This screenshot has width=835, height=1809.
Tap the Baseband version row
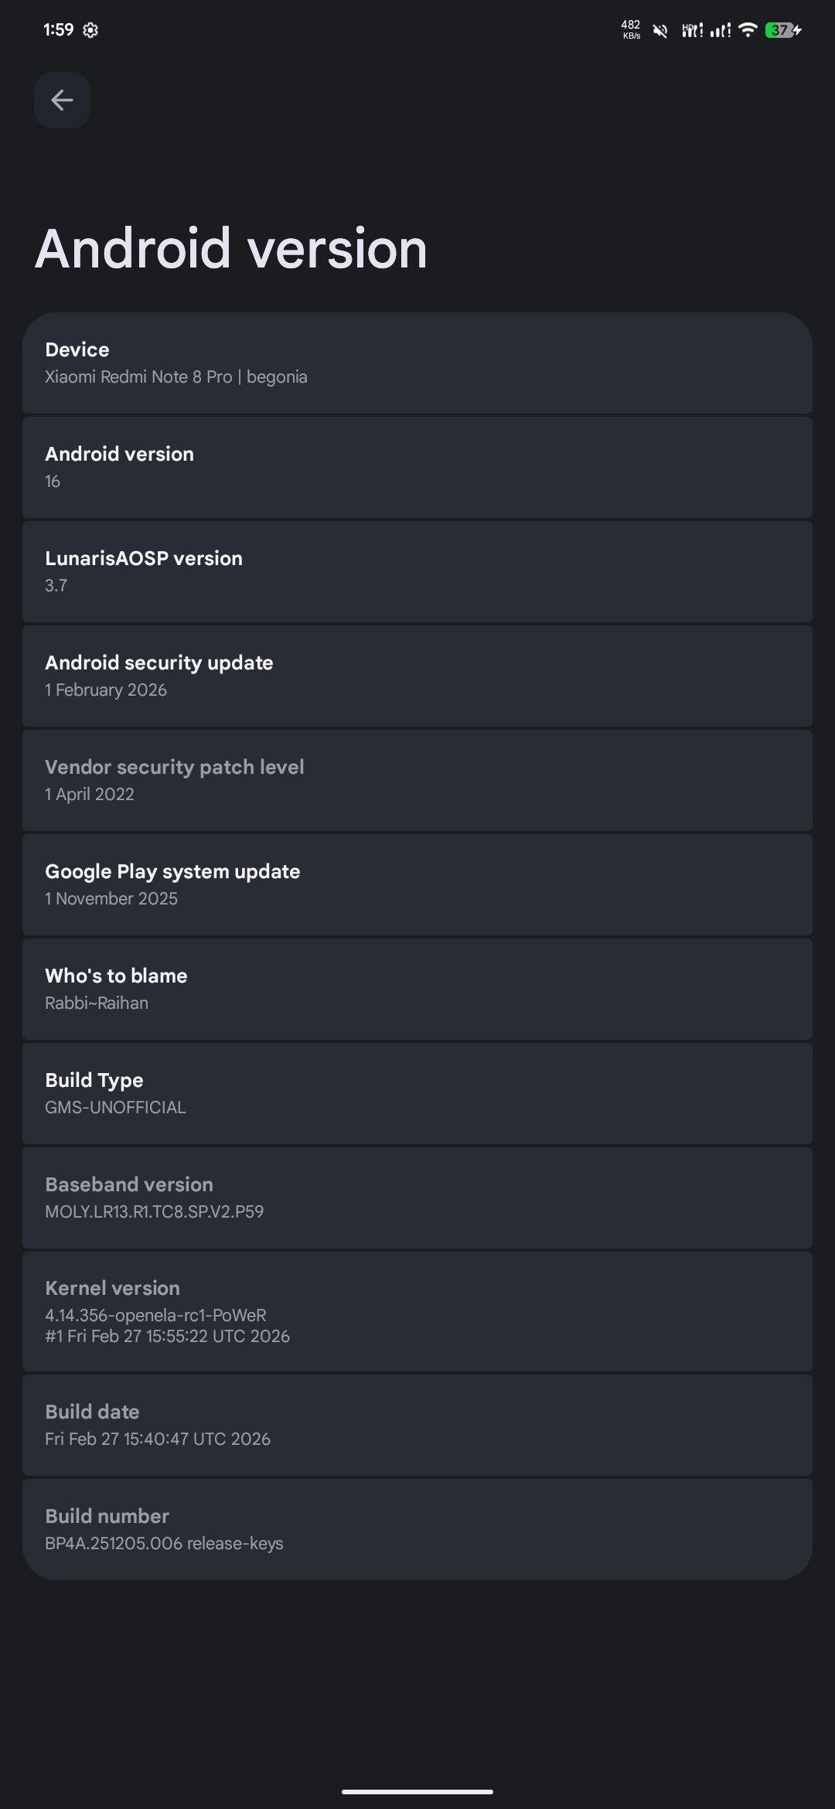coord(417,1198)
